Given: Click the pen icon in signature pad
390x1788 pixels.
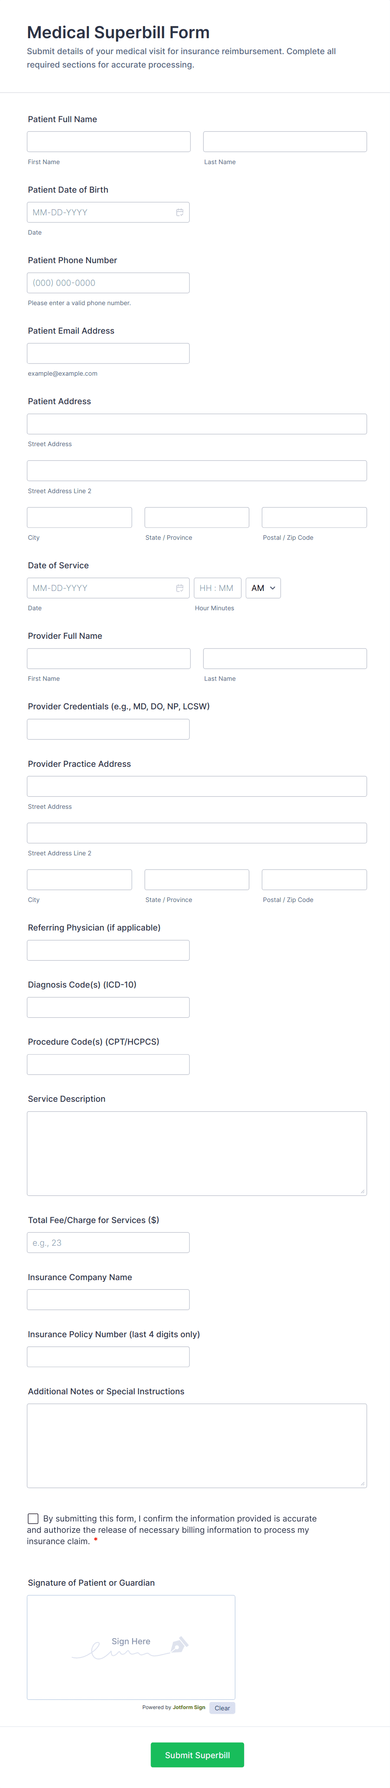Looking at the screenshot, I should click(x=178, y=1644).
